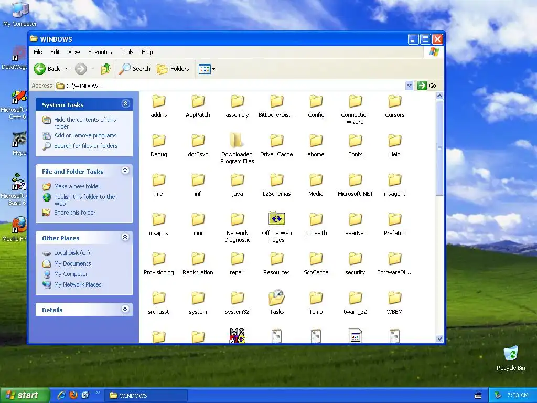Select the Fonts folder icon
The image size is (537, 403).
click(x=355, y=141)
